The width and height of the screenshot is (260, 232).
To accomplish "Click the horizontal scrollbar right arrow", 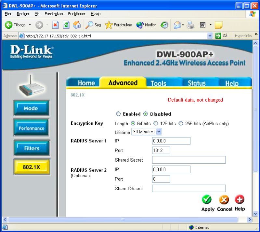I will tap(249, 220).
